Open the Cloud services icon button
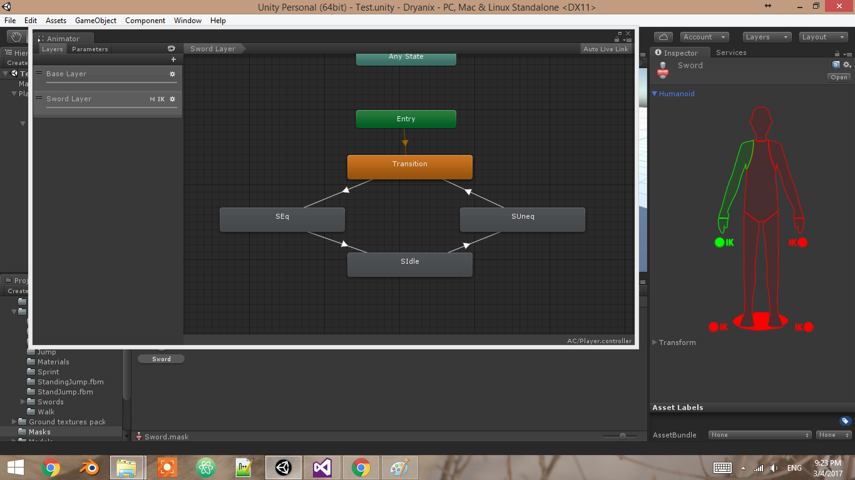855x480 pixels. 663,37
